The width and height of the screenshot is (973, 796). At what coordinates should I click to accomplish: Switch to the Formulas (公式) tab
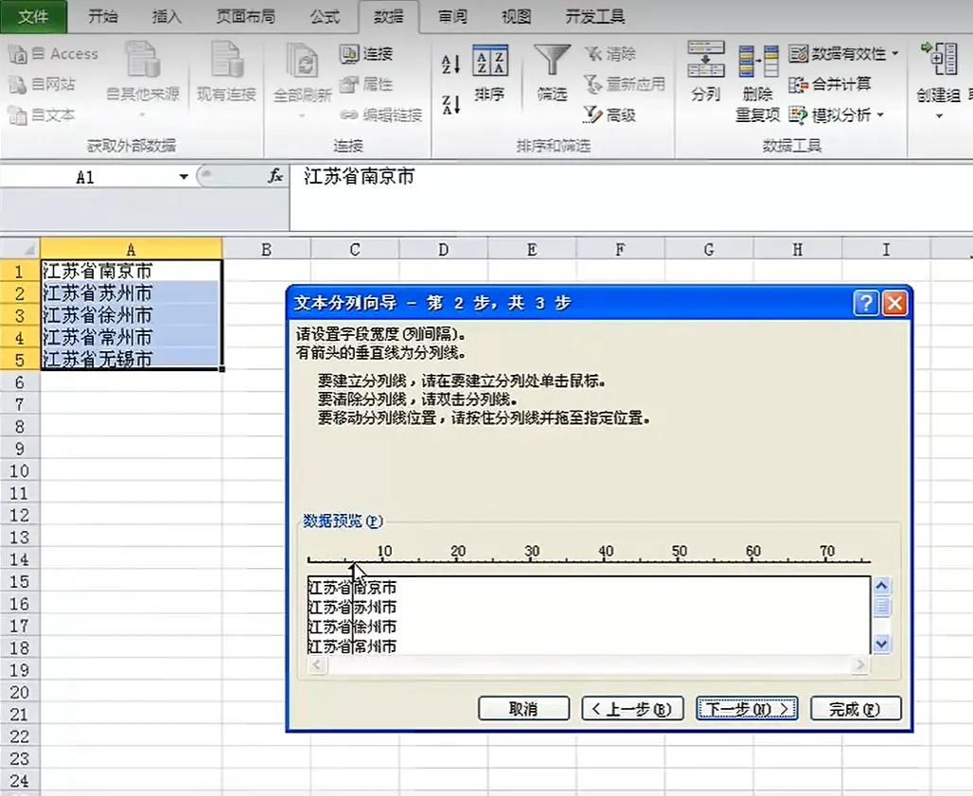326,17
